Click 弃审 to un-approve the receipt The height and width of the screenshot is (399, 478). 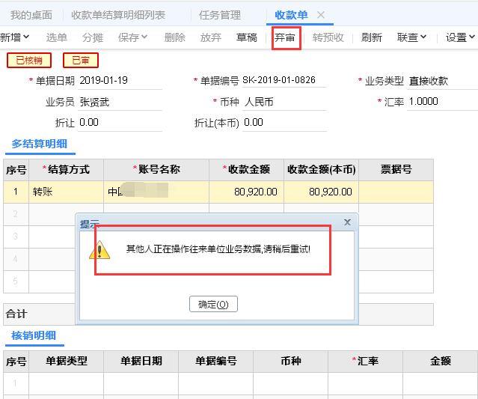coord(285,37)
